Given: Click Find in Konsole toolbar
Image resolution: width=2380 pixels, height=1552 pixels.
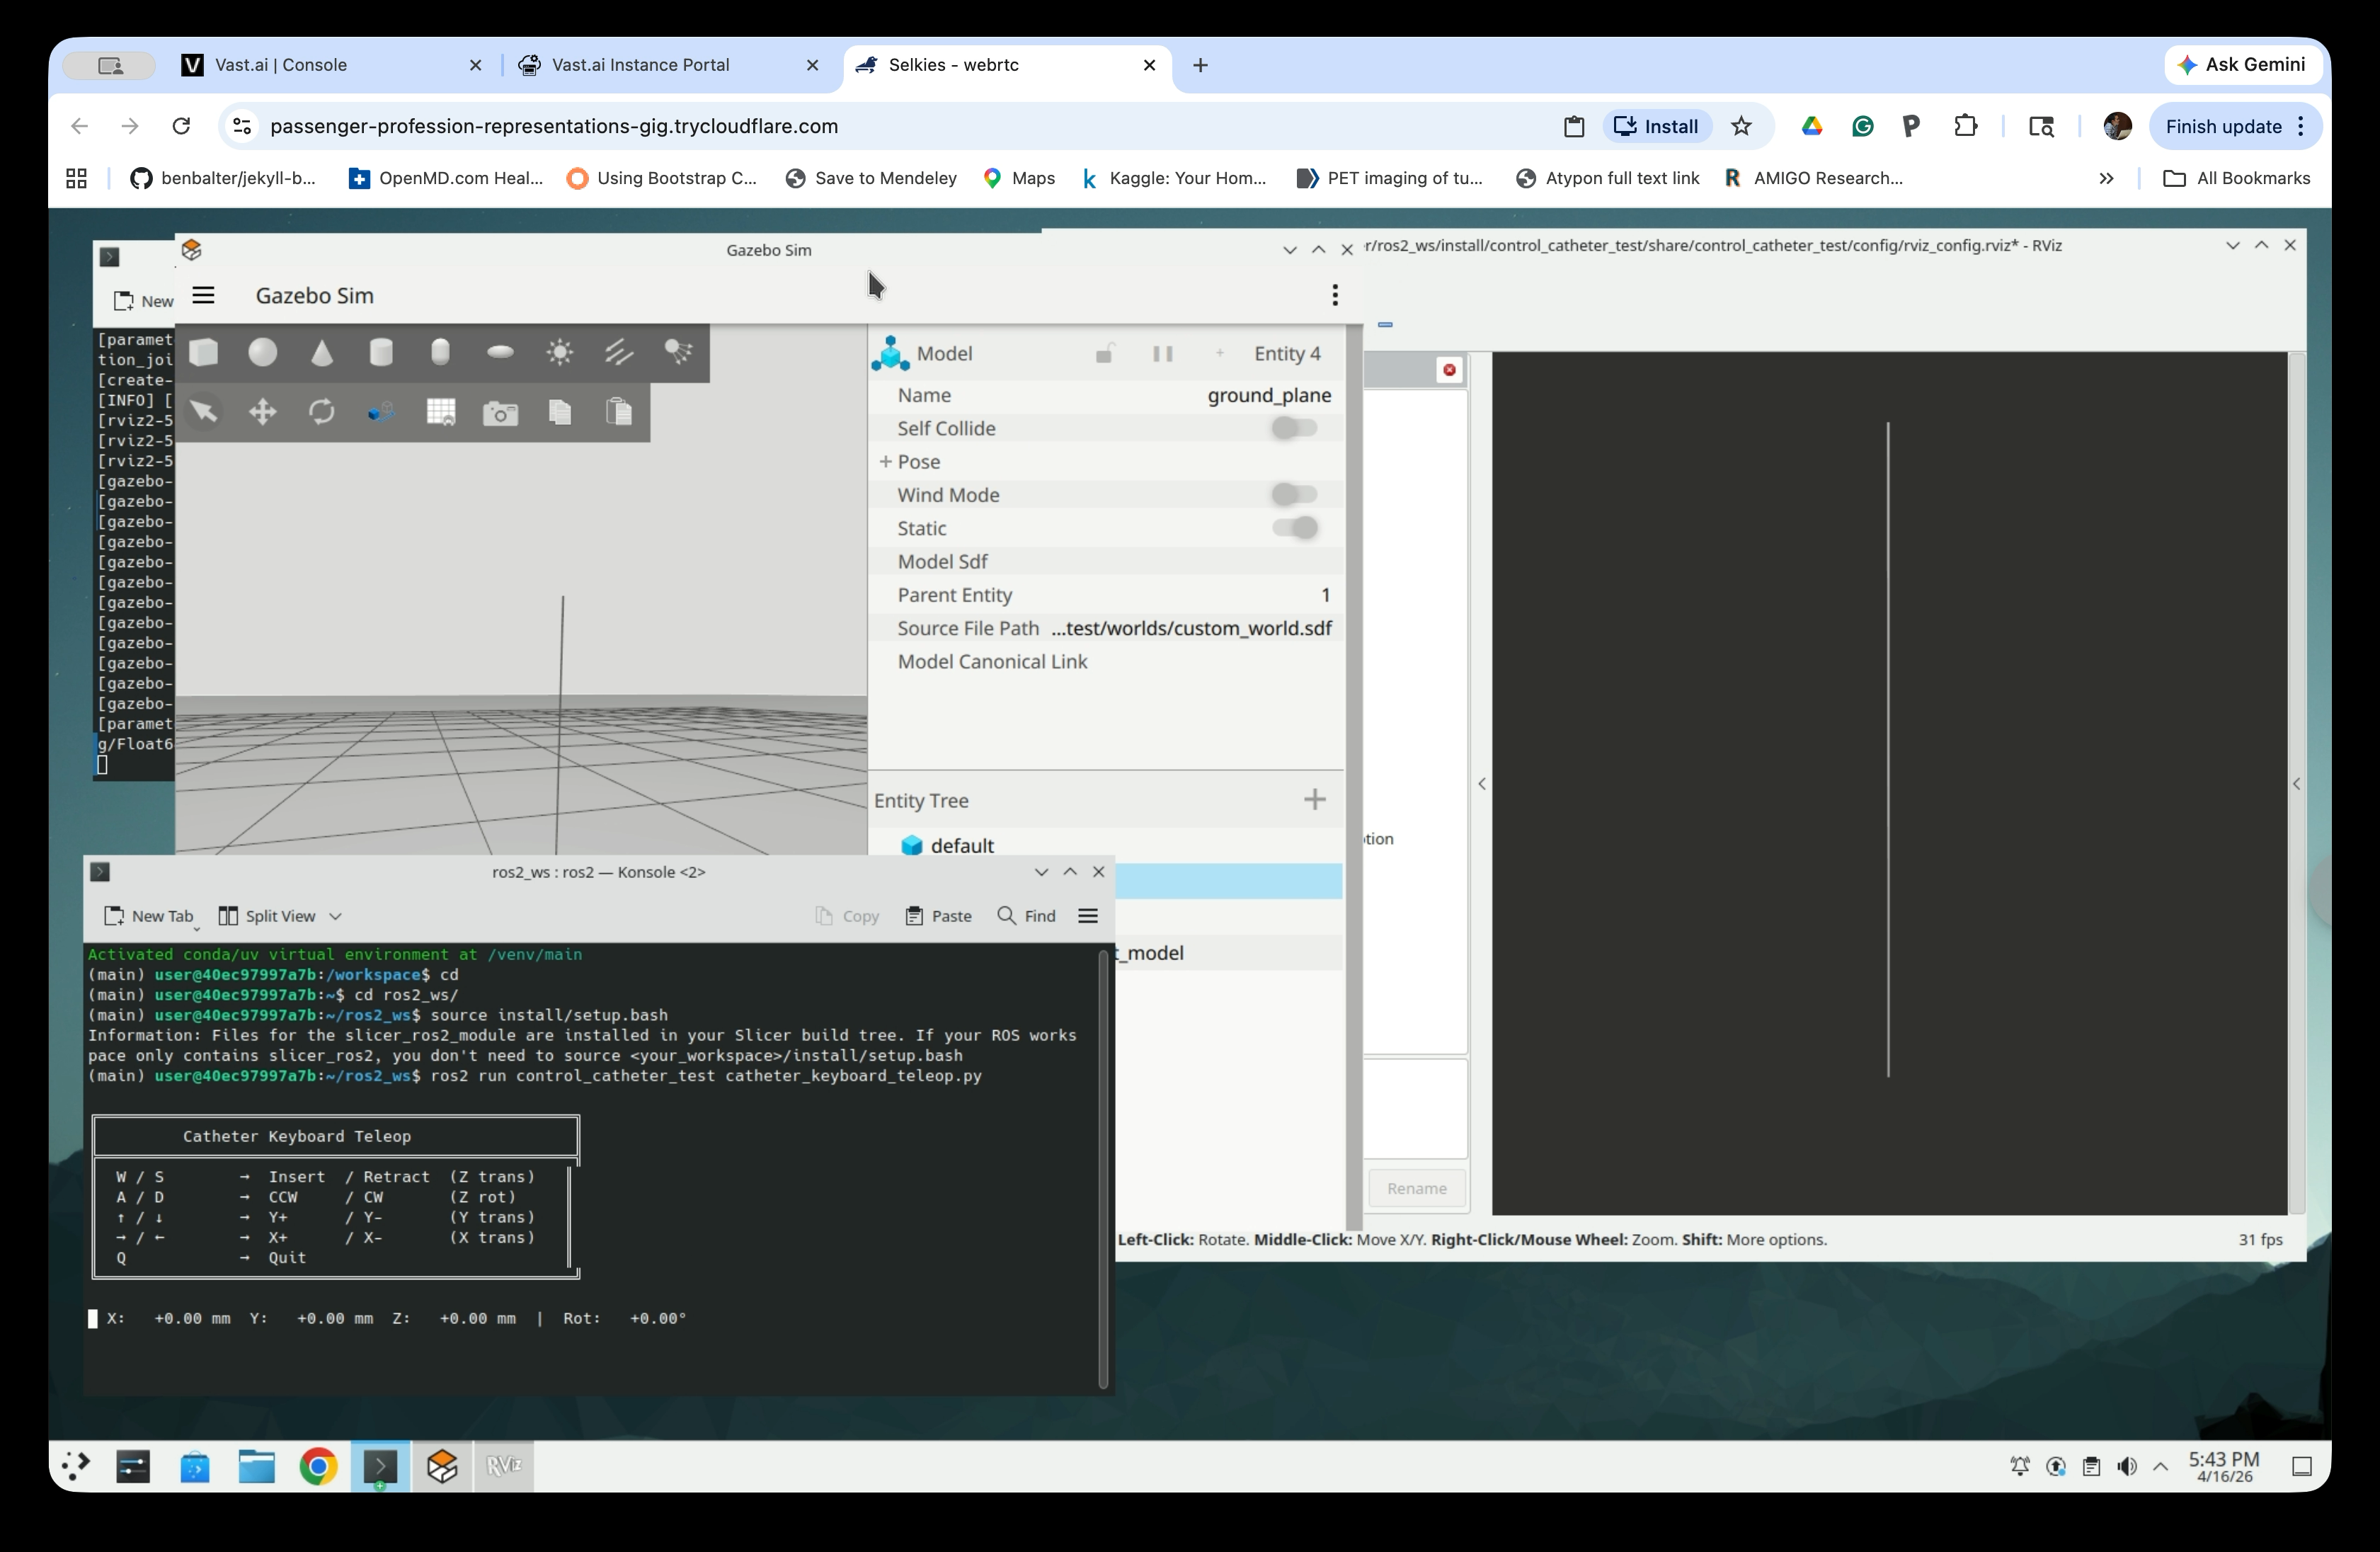Looking at the screenshot, I should tap(1026, 916).
